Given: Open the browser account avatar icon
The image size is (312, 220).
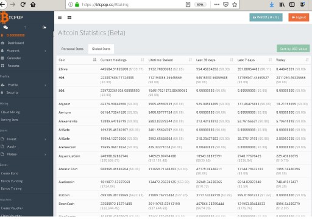Looking at the screenshot, I should [302, 4].
